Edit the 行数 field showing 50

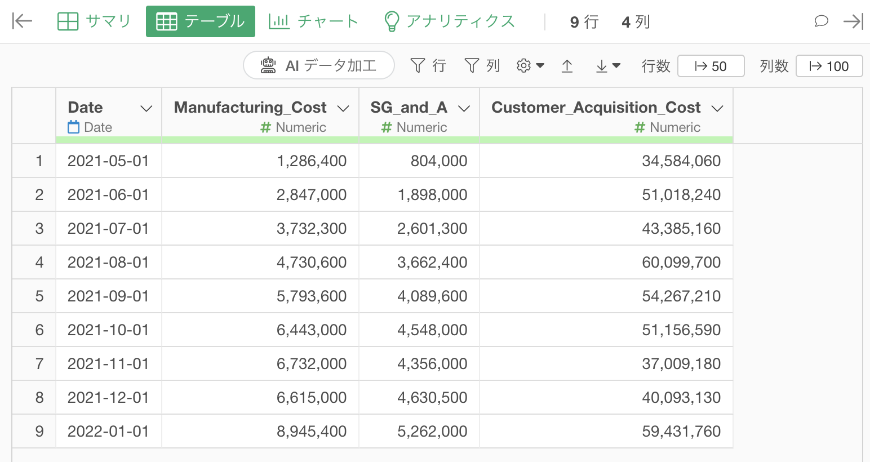click(711, 66)
